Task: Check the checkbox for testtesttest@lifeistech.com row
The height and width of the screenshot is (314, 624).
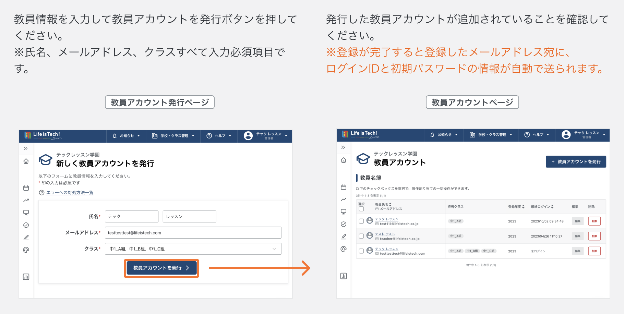Action: coord(361,251)
